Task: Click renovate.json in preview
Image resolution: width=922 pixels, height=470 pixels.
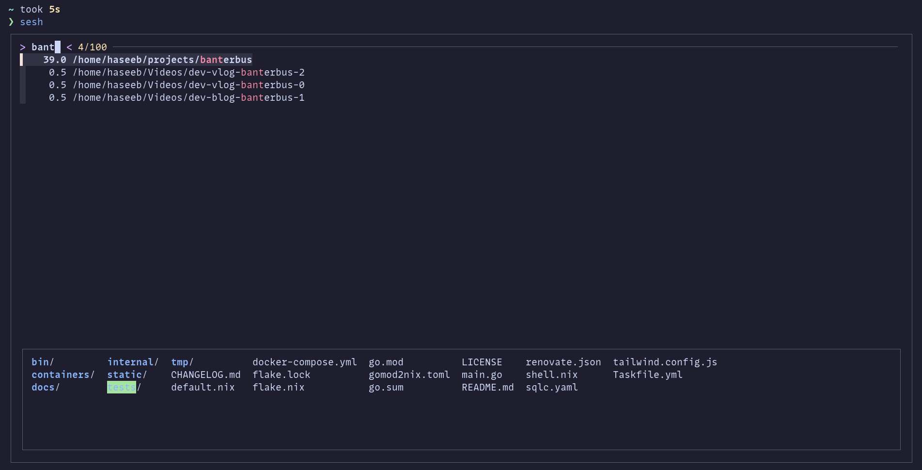Action: point(563,362)
